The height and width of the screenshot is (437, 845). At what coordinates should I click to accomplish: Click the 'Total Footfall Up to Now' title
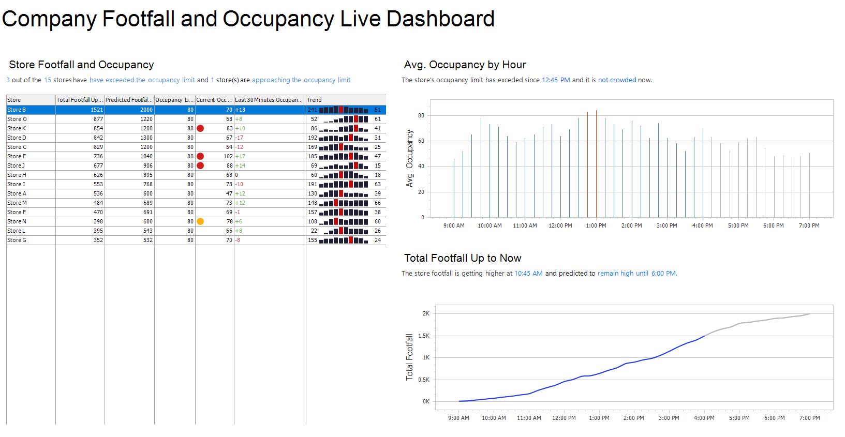pos(463,258)
